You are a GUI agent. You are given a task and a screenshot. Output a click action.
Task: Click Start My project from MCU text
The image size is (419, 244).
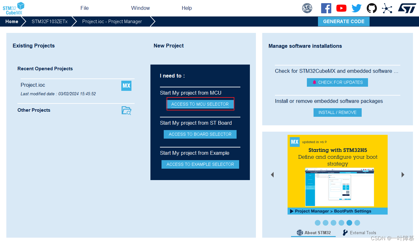(191, 93)
